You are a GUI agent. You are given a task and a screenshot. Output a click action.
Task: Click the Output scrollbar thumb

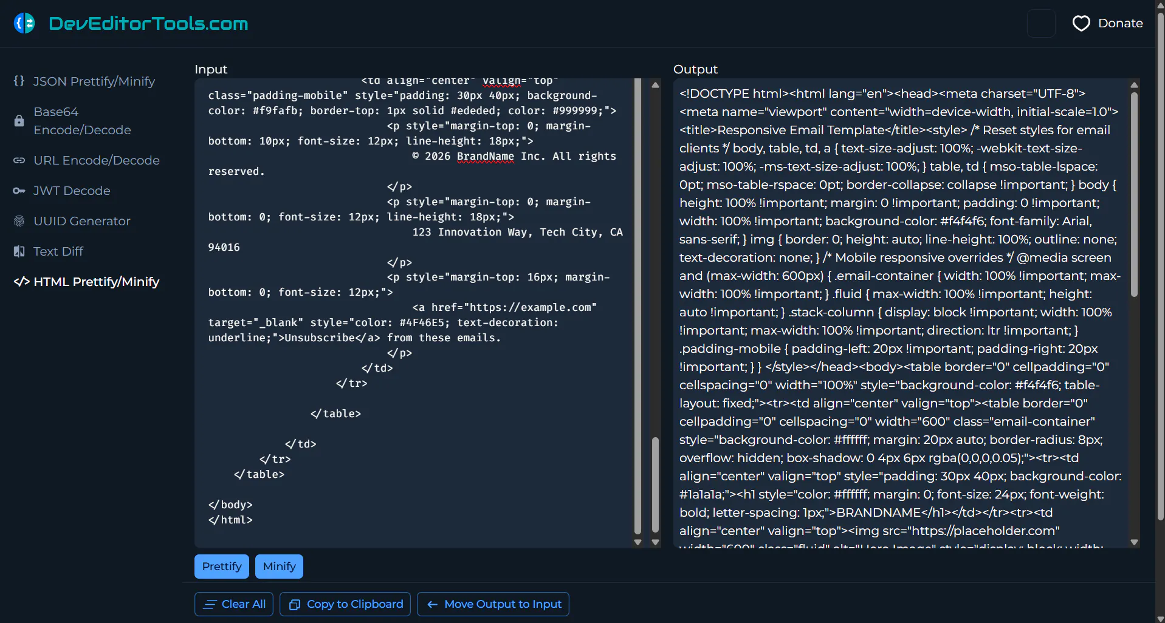pos(1134,193)
